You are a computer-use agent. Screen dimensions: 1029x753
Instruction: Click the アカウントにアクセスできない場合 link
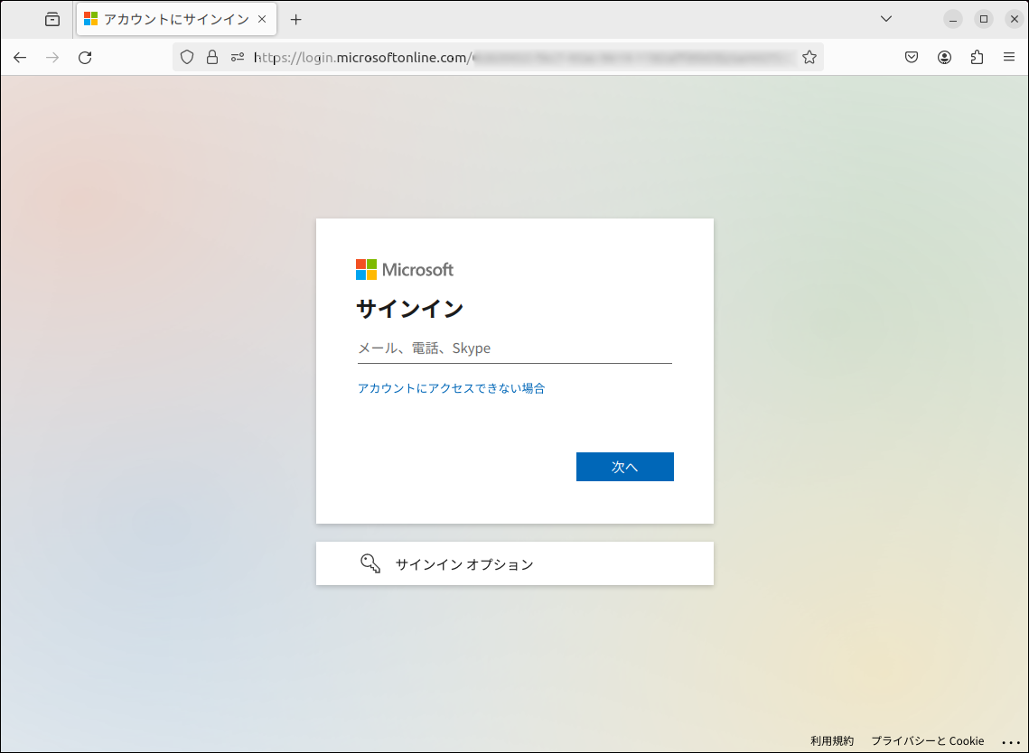[x=451, y=388]
